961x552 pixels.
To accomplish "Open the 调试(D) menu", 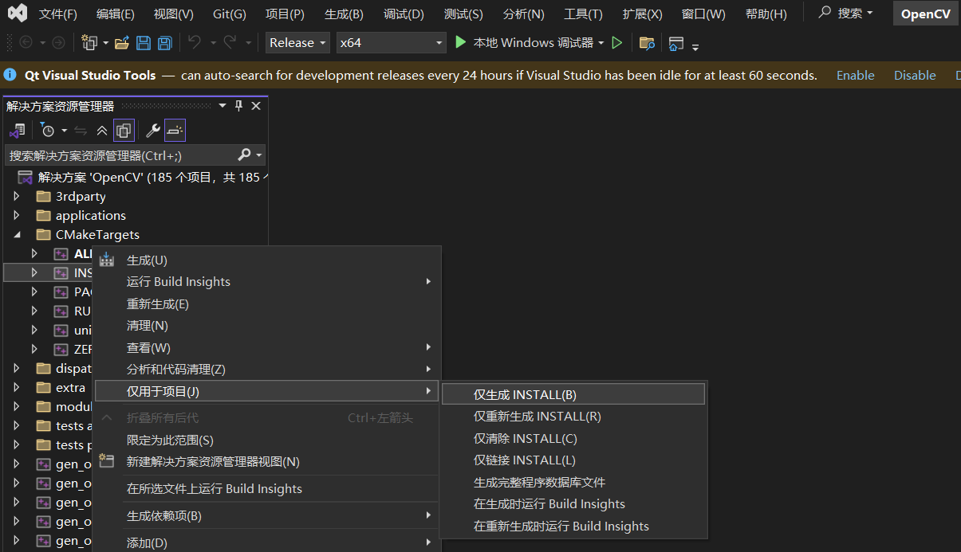I will [x=404, y=14].
